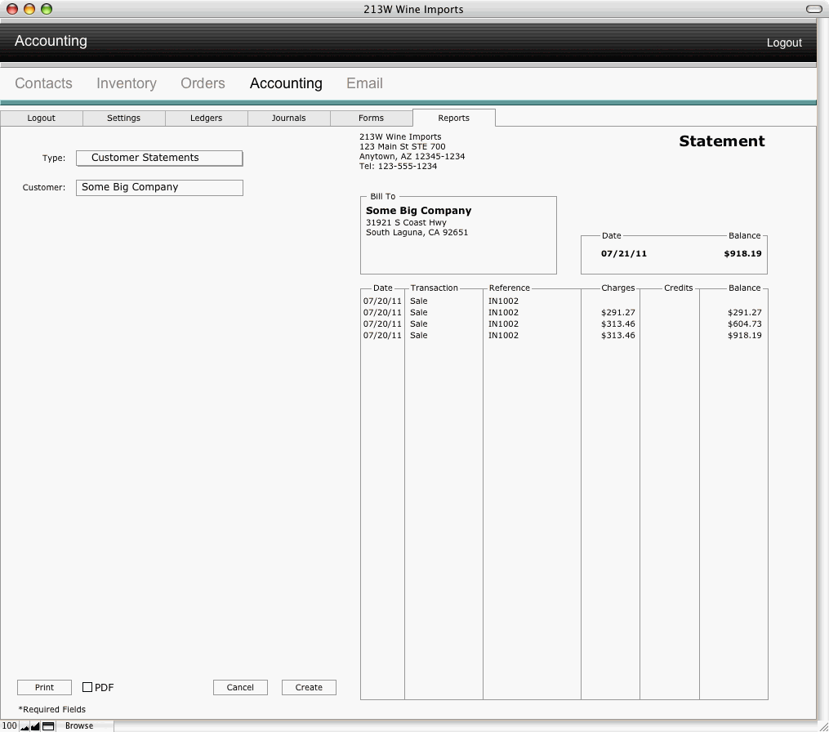Click the zoom in mountains icon
The image size is (829, 732).
(x=35, y=726)
